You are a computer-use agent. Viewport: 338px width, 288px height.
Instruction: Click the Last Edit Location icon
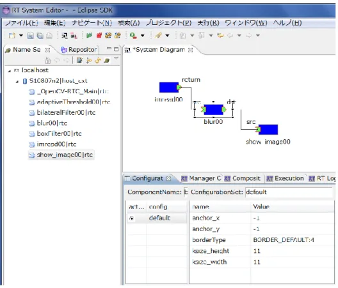tap(220, 35)
